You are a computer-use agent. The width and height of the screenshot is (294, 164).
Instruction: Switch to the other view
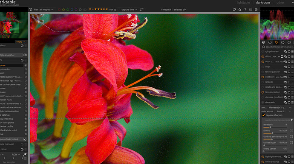click(x=280, y=3)
